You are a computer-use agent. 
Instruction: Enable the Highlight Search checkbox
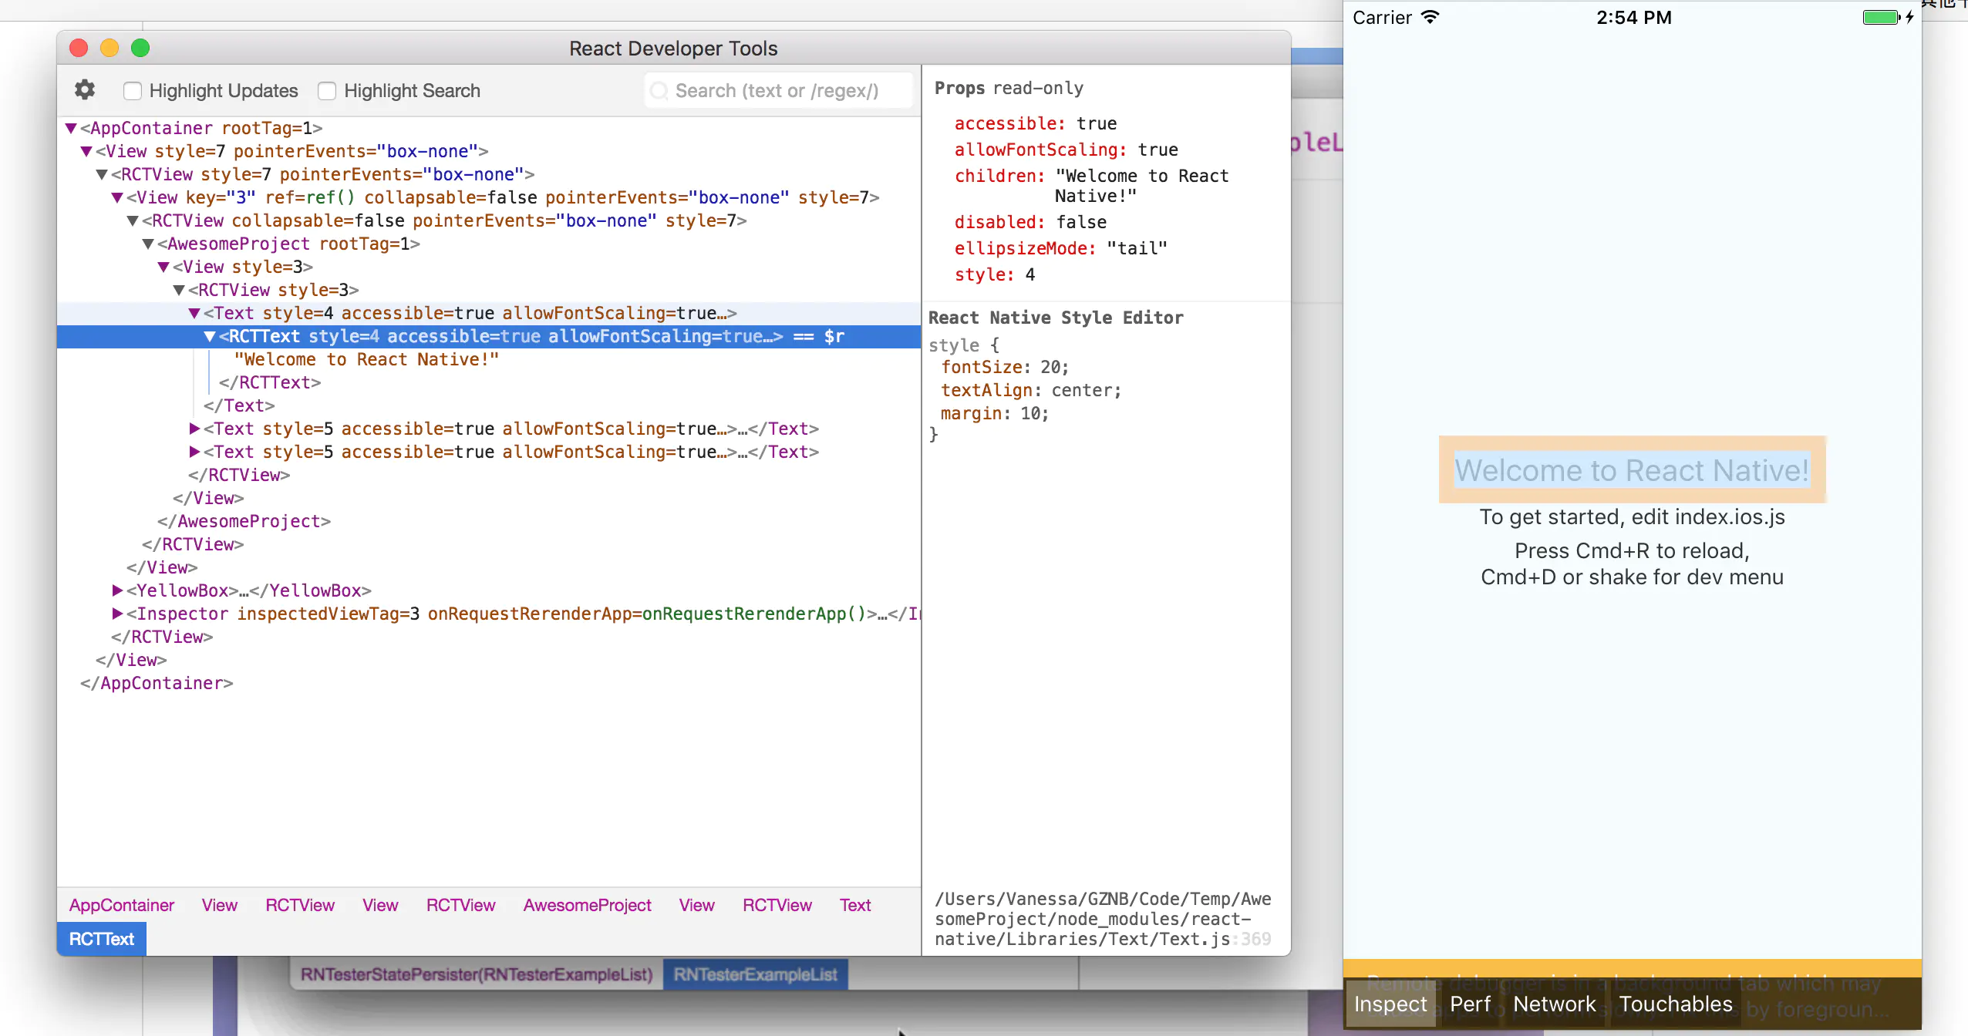[327, 91]
